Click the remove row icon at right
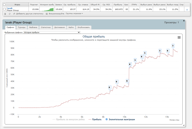The image size is (192, 129). click(187, 9)
